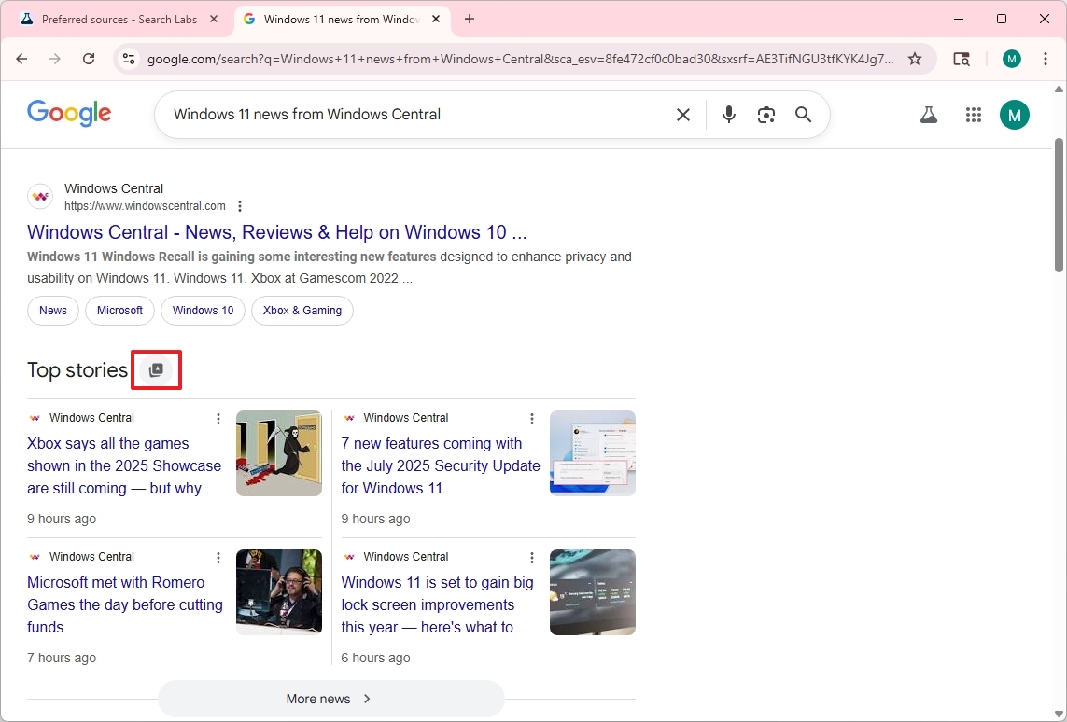Open Google Lens search toolbar icon
The image size is (1067, 722).
click(961, 59)
